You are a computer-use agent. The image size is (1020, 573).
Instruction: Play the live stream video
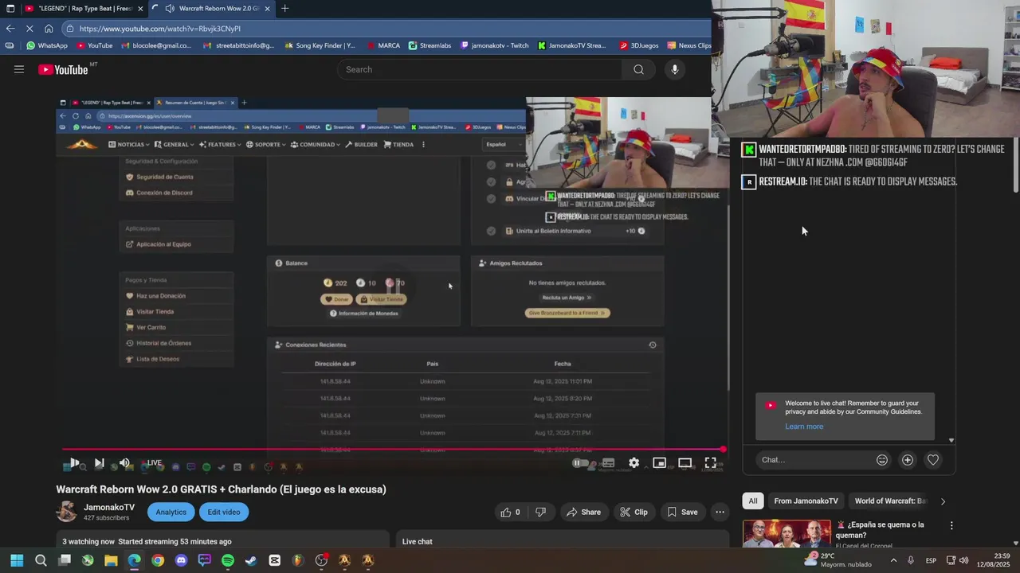[74, 462]
